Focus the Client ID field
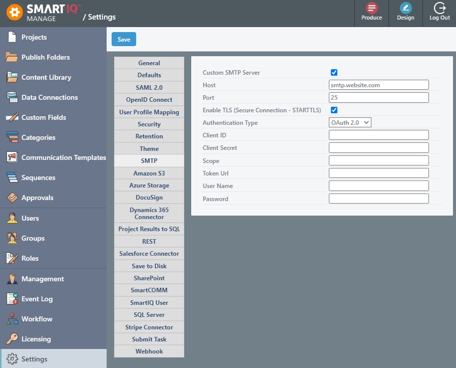 tap(378, 135)
